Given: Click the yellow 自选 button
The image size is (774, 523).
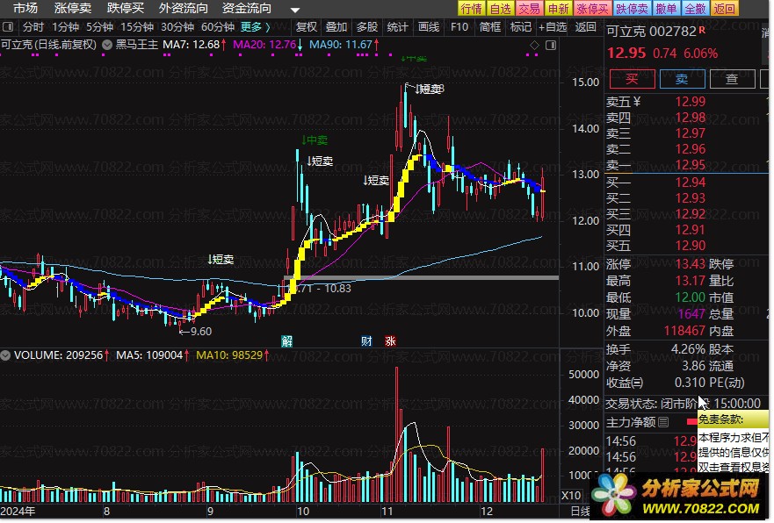Looking at the screenshot, I should tap(501, 9).
